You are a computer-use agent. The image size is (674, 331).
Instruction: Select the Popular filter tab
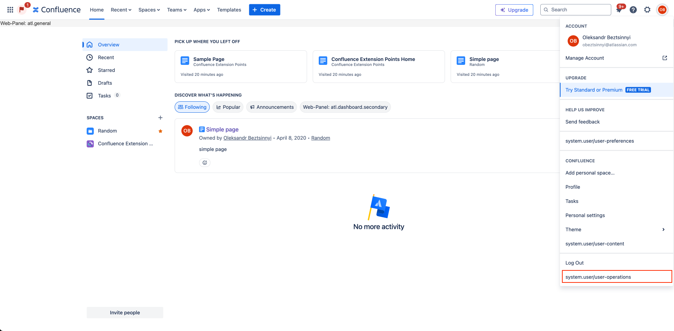(228, 107)
